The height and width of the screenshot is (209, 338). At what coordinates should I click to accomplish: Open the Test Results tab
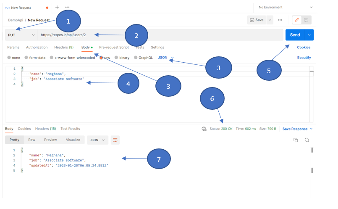coord(70,129)
